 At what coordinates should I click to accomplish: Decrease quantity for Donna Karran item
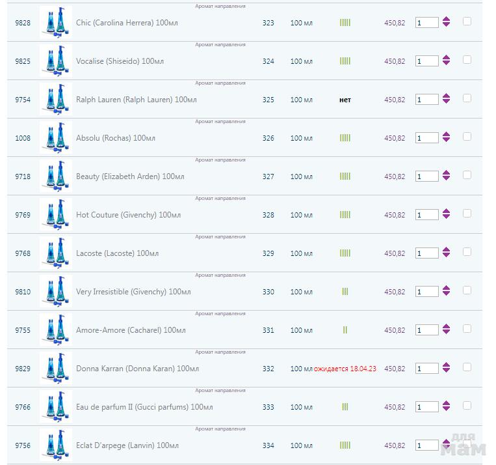(x=446, y=372)
